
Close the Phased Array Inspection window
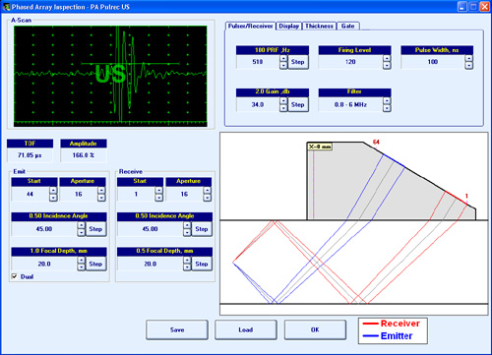click(484, 7)
